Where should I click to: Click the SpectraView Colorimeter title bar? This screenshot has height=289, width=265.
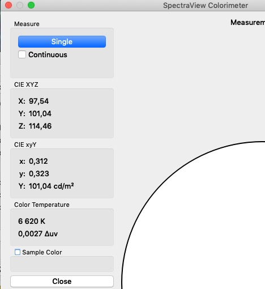pyautogui.click(x=206, y=5)
